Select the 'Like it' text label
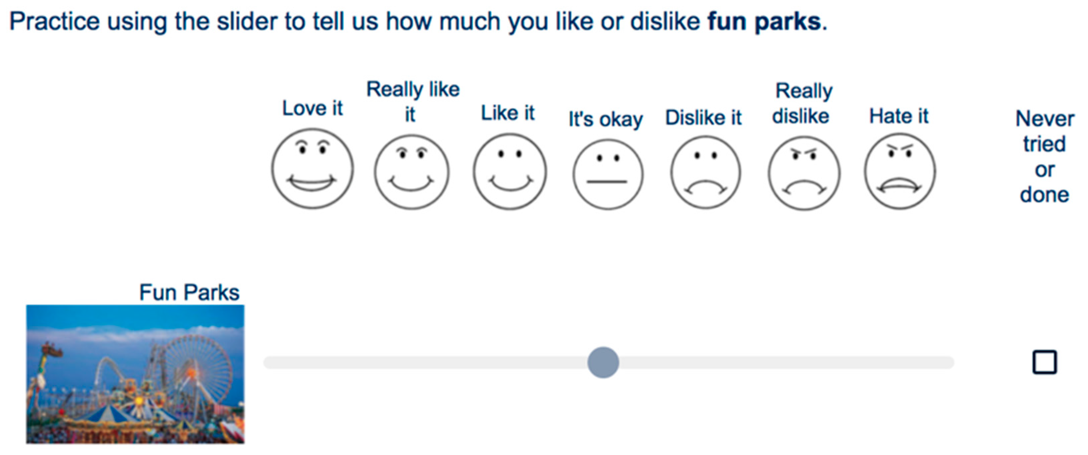Viewport: 1088px width, 455px height. [x=508, y=113]
